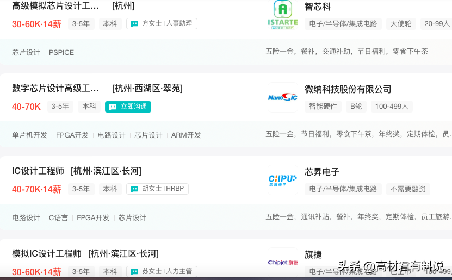
Task: Open job 数字芯片设计高级工... posting
Action: point(55,89)
